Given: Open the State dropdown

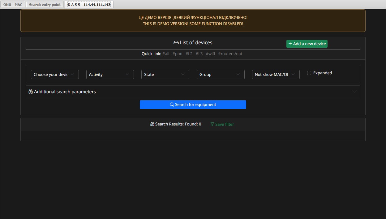Looking at the screenshot, I should click(165, 75).
